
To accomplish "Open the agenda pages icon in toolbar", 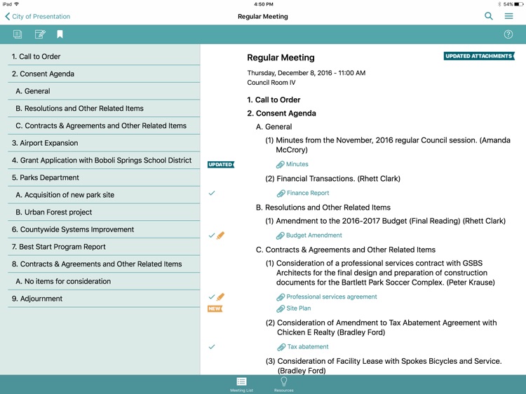I will pyautogui.click(x=18, y=34).
